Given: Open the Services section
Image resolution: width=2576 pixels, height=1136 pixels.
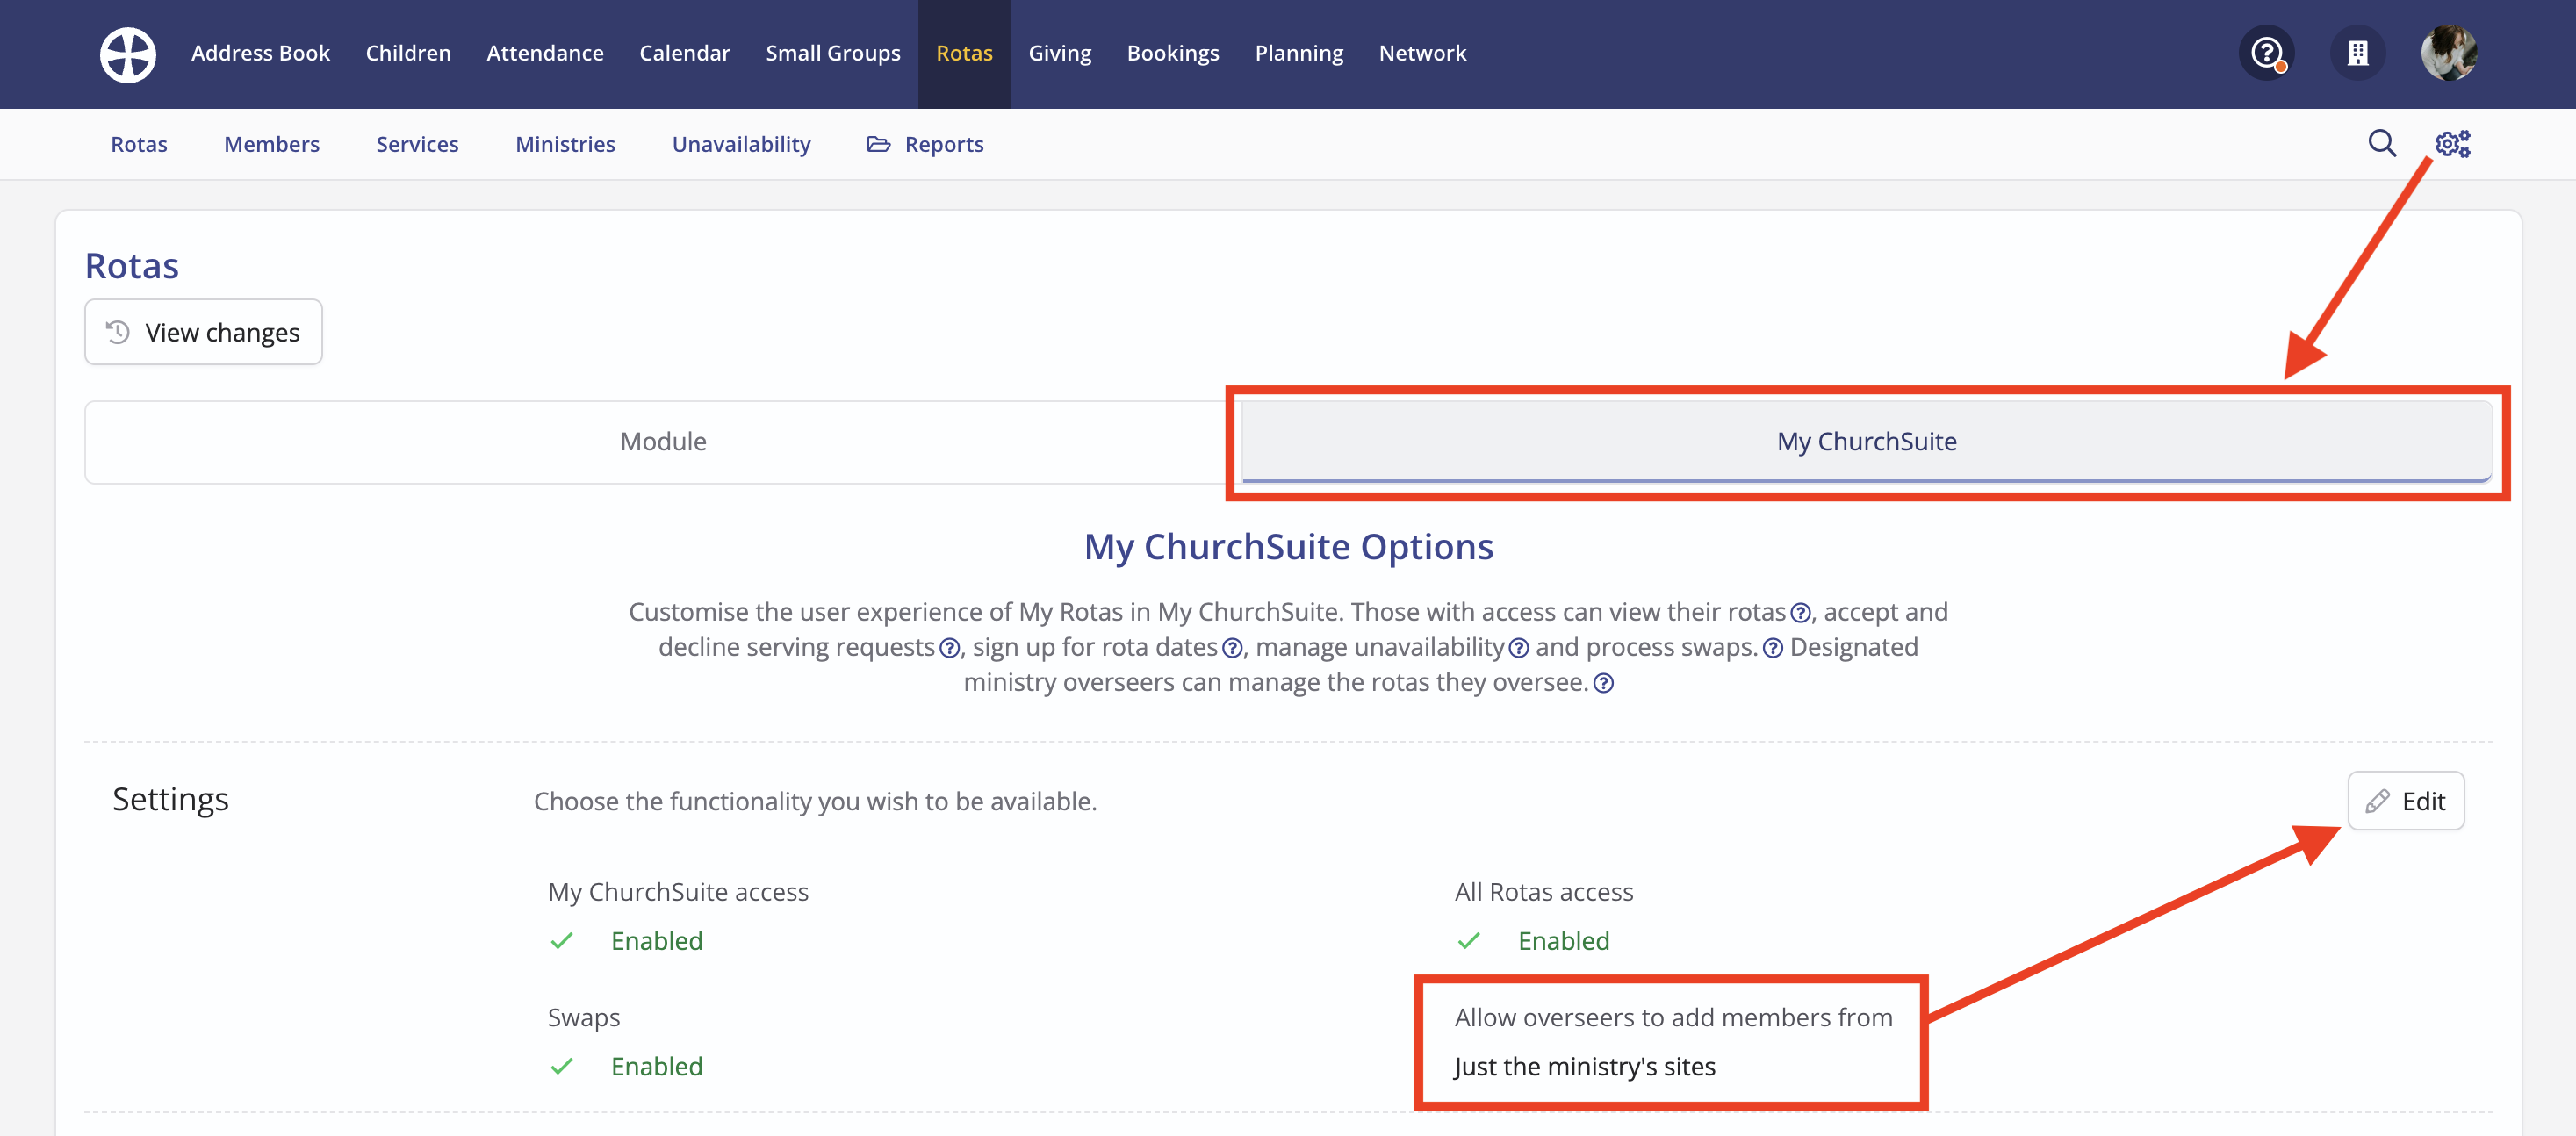Looking at the screenshot, I should pos(417,144).
